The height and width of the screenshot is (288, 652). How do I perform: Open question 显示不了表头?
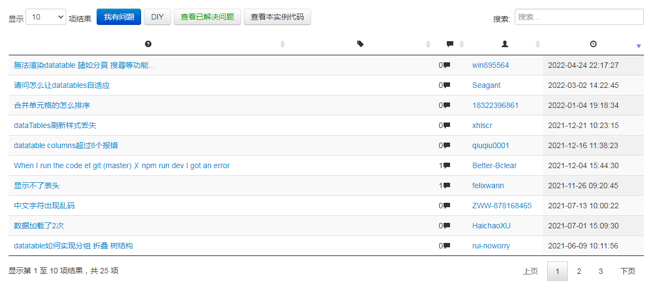pyautogui.click(x=37, y=185)
